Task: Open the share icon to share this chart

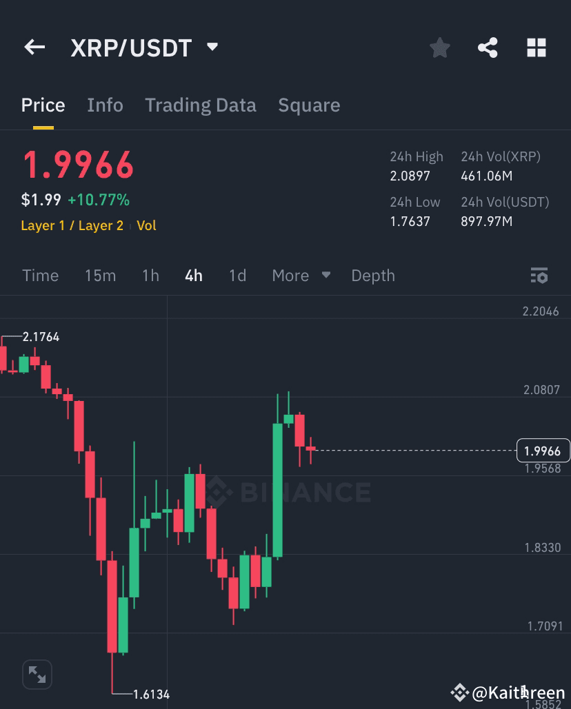Action: 488,48
